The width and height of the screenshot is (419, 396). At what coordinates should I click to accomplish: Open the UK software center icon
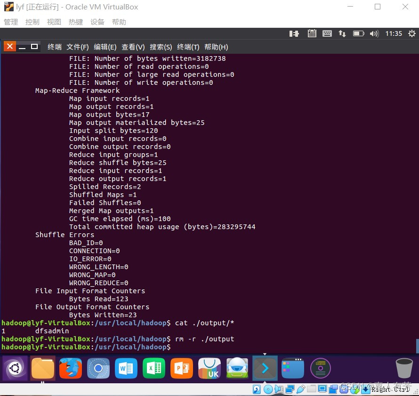pos(209,369)
